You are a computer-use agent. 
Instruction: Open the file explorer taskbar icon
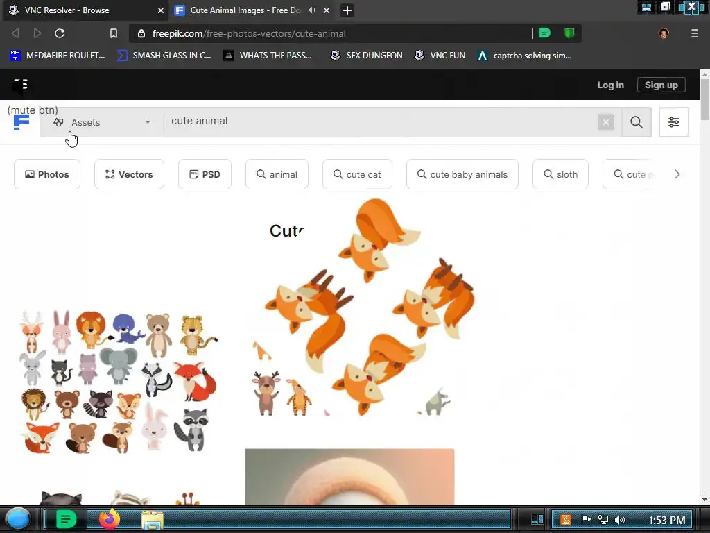pos(153,519)
